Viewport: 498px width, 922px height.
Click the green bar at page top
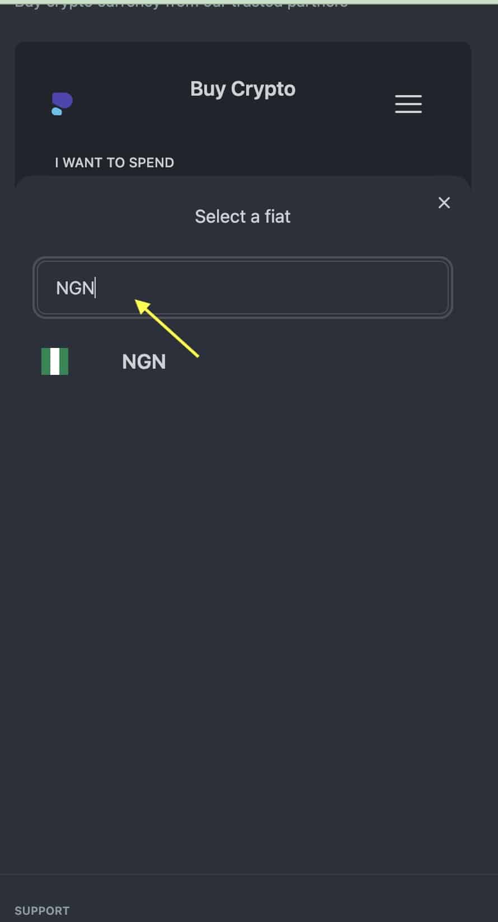(249, 1)
